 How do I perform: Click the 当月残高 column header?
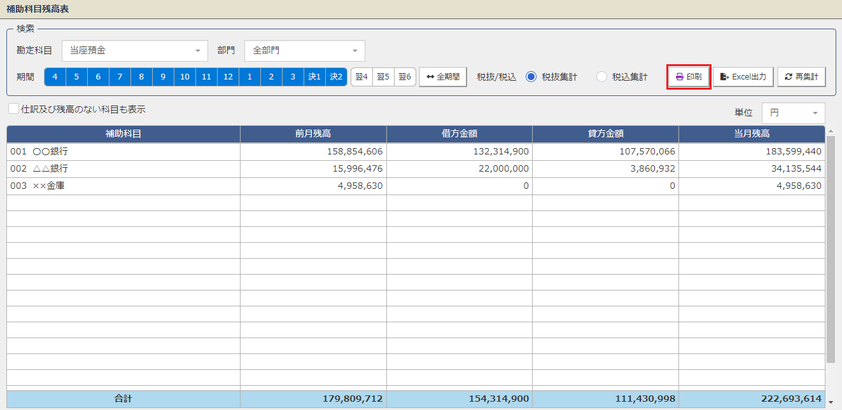click(751, 134)
